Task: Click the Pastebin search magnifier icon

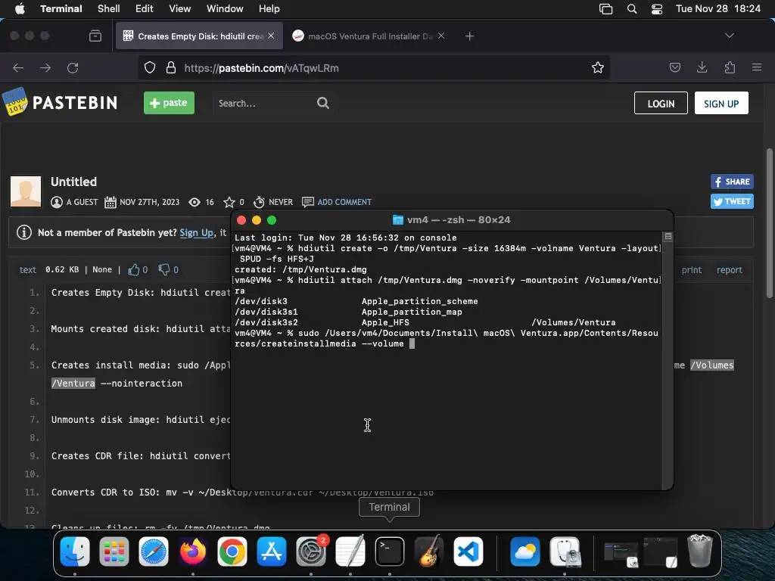Action: click(x=322, y=103)
